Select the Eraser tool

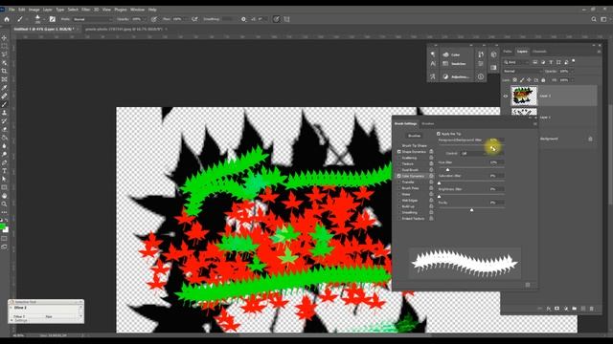4,129
